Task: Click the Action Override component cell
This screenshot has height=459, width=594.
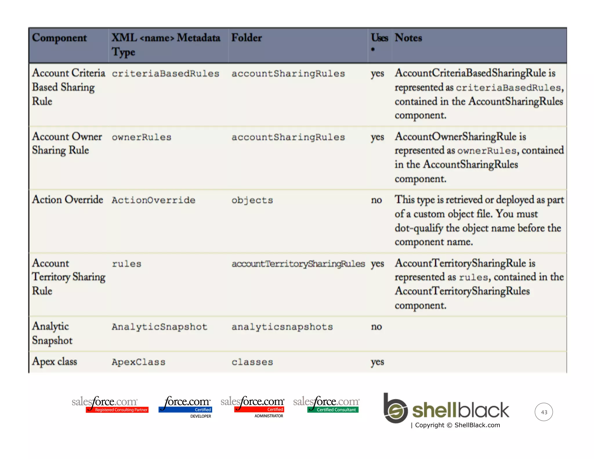Action: pyautogui.click(x=68, y=200)
